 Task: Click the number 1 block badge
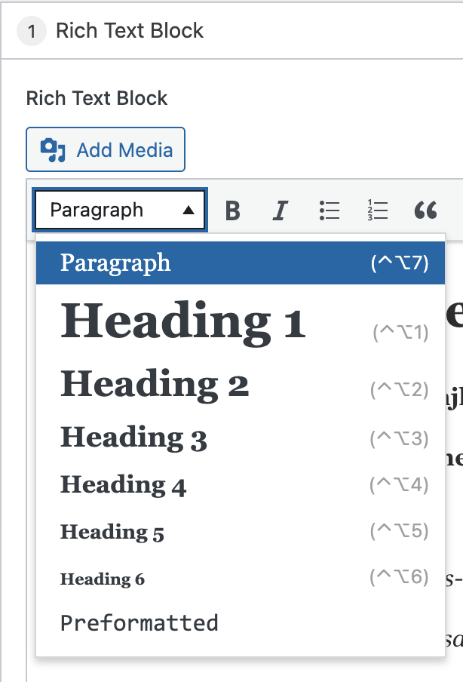coord(32,32)
